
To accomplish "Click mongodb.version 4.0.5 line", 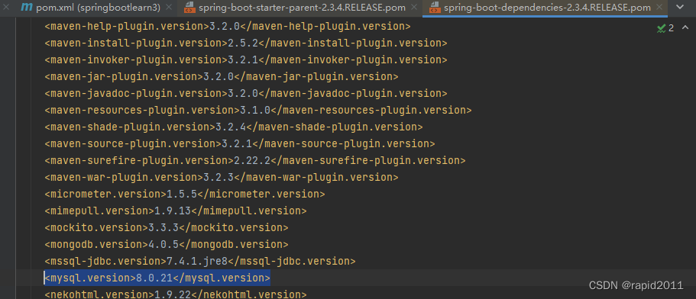I will pyautogui.click(x=167, y=245).
